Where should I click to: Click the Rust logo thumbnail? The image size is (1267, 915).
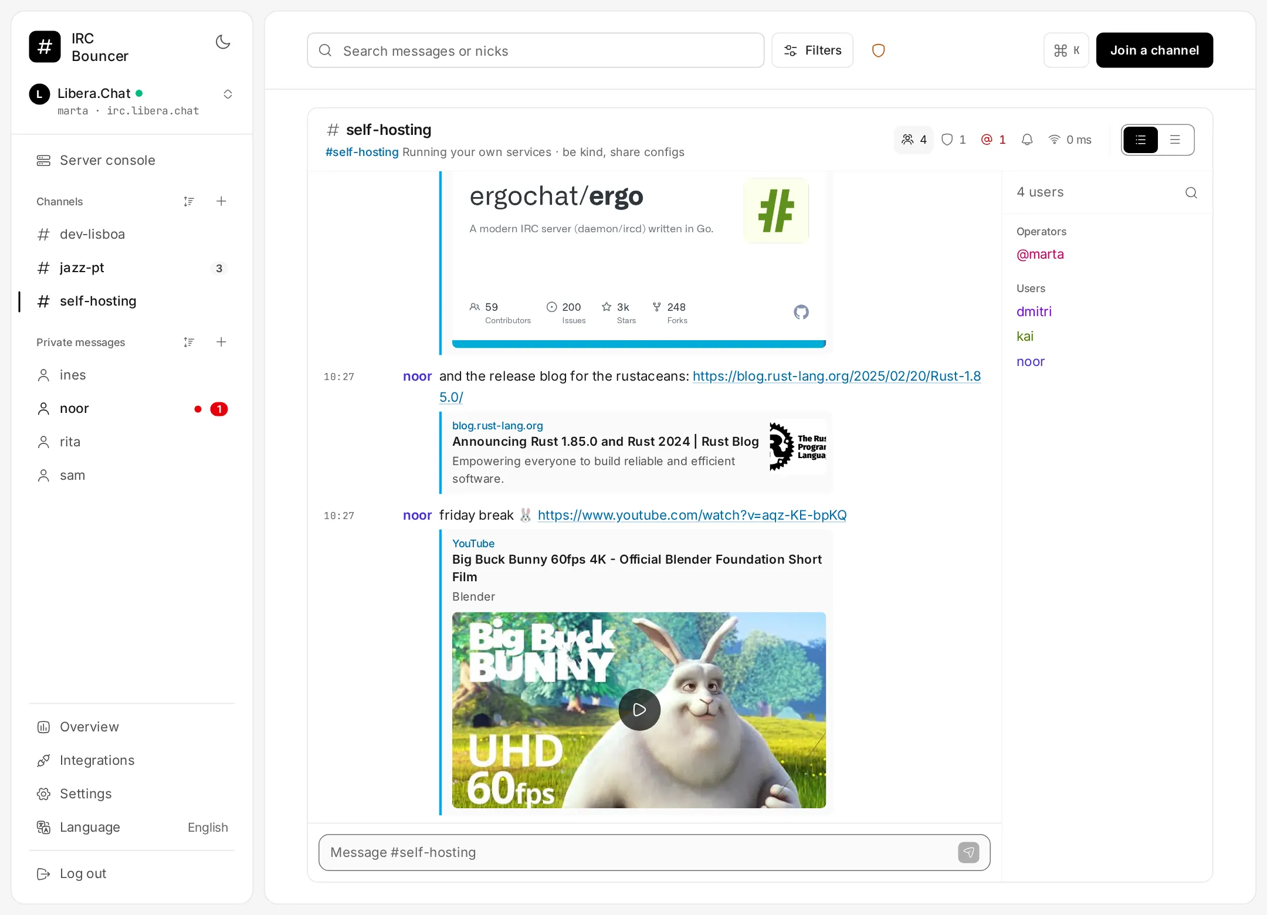797,447
